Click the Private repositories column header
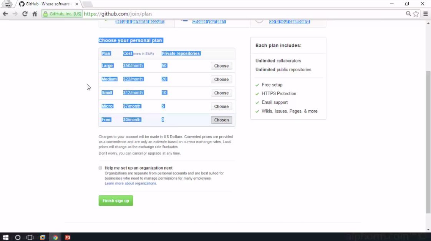The height and width of the screenshot is (241, 431). click(x=181, y=53)
